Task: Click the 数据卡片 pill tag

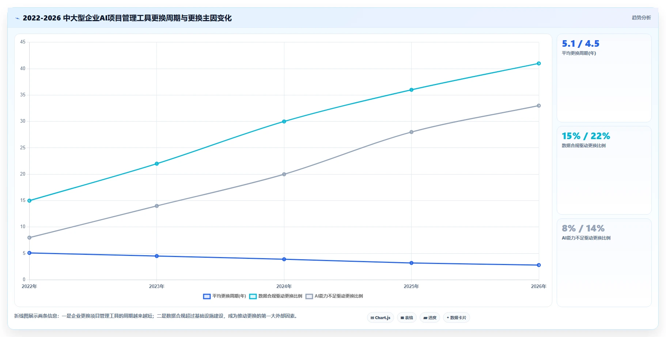Action: [457, 318]
